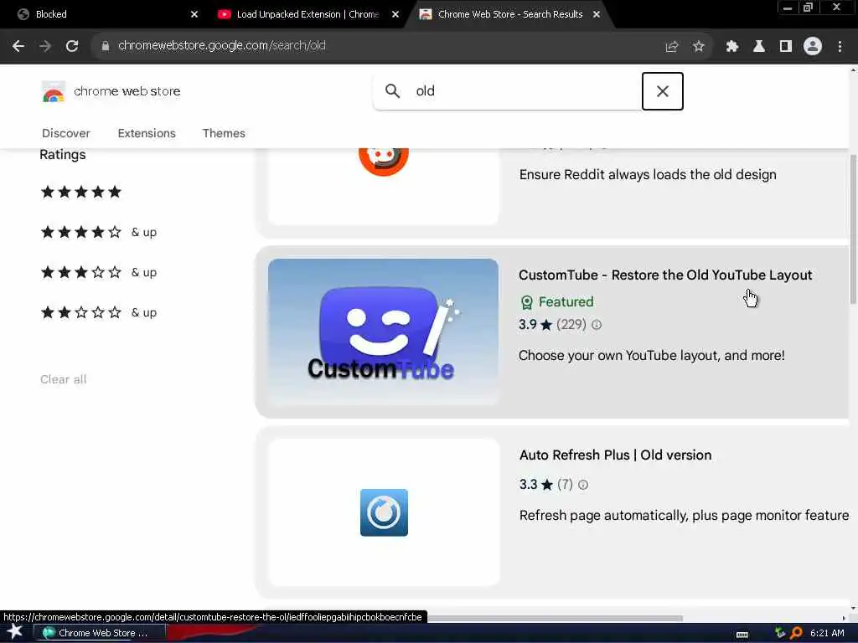Toggle the browser side panel icon

[x=786, y=46]
